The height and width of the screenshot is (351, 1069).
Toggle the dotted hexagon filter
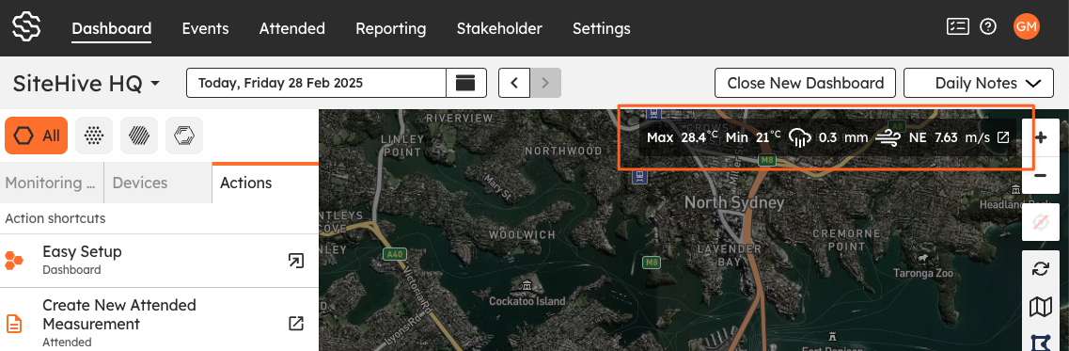tap(94, 136)
